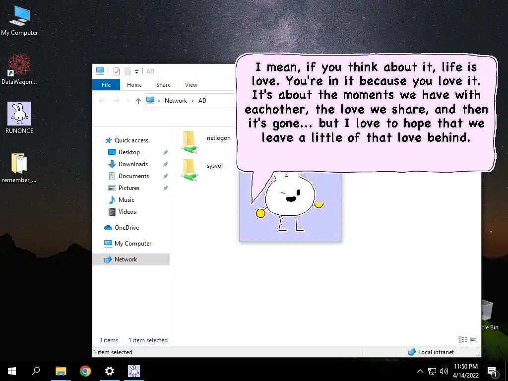This screenshot has height=381, width=508.
Task: Switch to Large icons view layout icon
Action: click(474, 340)
